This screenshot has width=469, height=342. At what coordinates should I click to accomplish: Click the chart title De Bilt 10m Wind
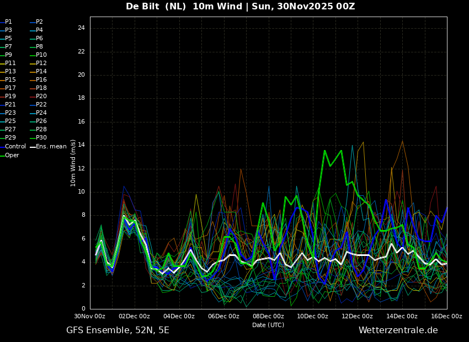coord(240,7)
